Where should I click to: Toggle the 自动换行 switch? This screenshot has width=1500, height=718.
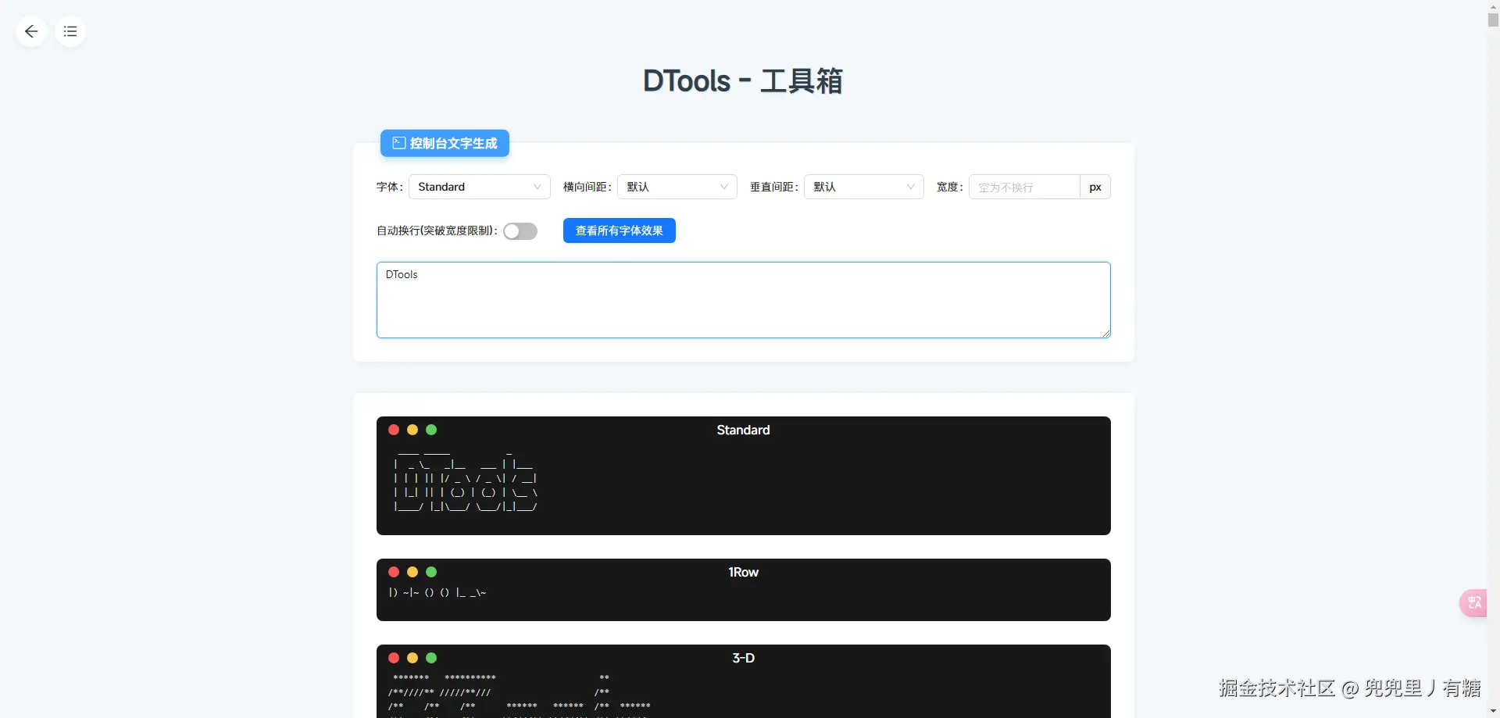click(x=520, y=231)
